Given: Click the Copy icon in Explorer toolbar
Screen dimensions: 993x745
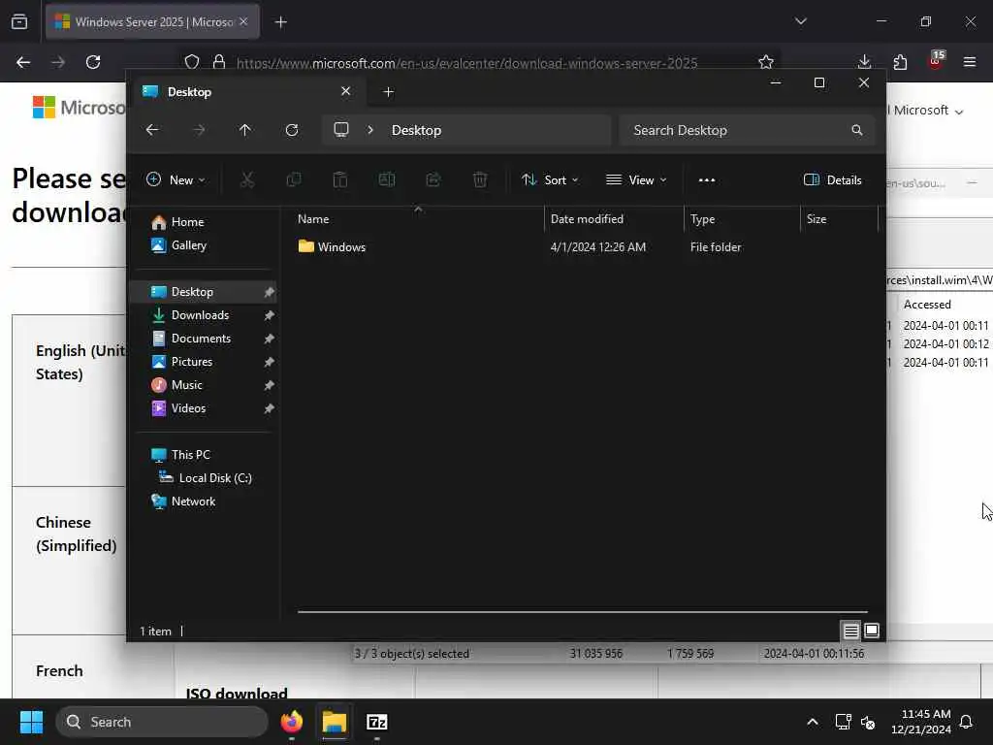Looking at the screenshot, I should tap(293, 179).
